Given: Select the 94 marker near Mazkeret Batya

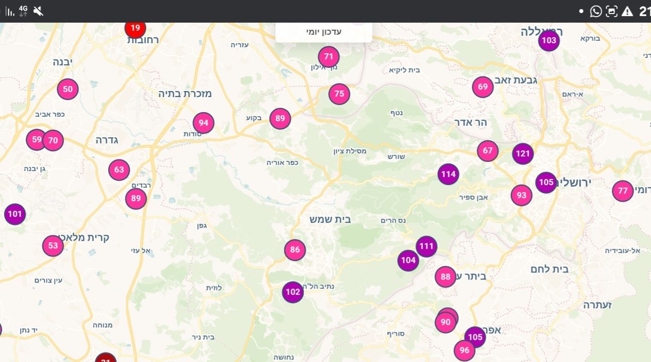Looking at the screenshot, I should pyautogui.click(x=203, y=123).
